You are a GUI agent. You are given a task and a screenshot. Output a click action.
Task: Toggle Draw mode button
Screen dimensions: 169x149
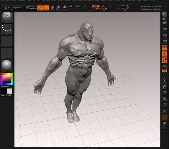coord(46,8)
